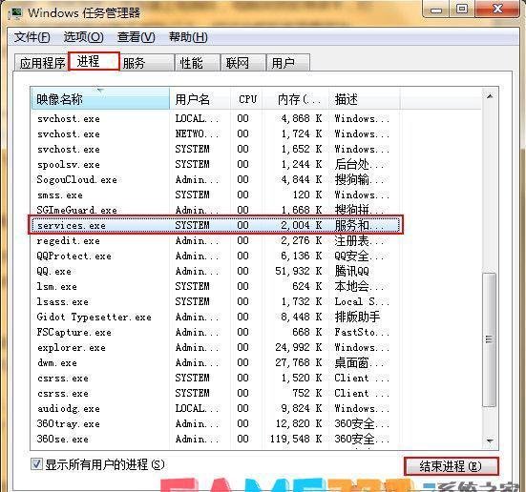Click the csrss.exe row with 1,520 K
The height and width of the screenshot is (492, 526).
(216, 378)
